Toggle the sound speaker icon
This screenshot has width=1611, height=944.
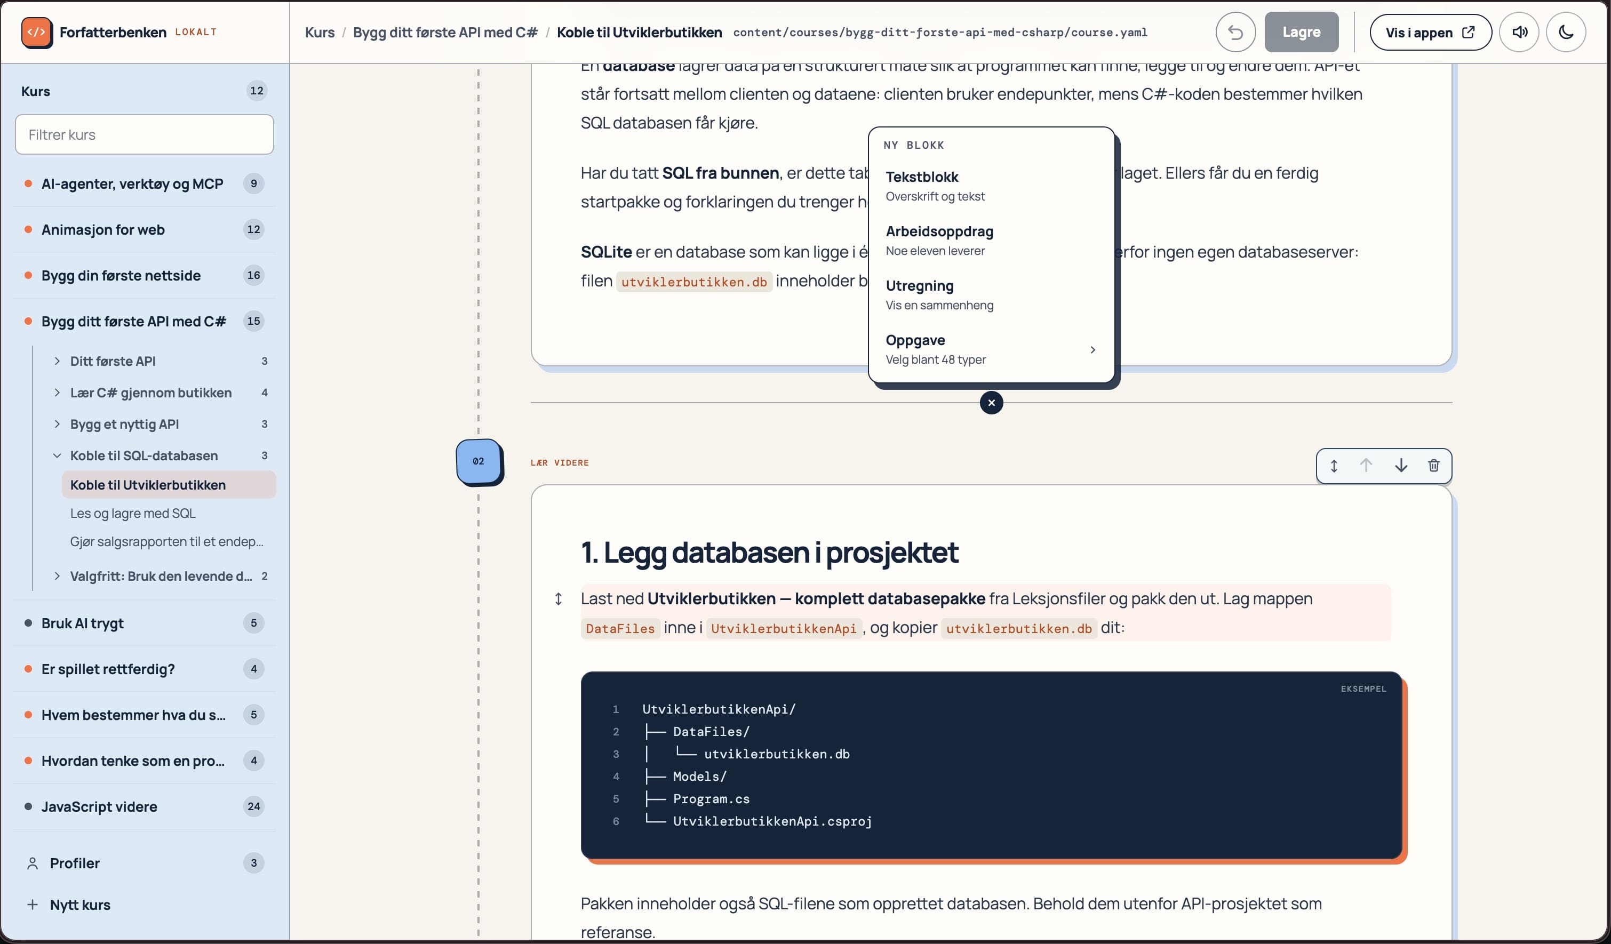[1520, 32]
